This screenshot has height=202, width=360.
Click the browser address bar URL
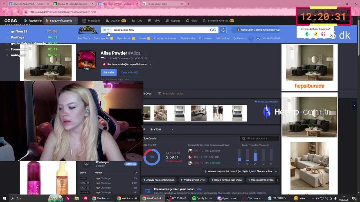point(63,12)
